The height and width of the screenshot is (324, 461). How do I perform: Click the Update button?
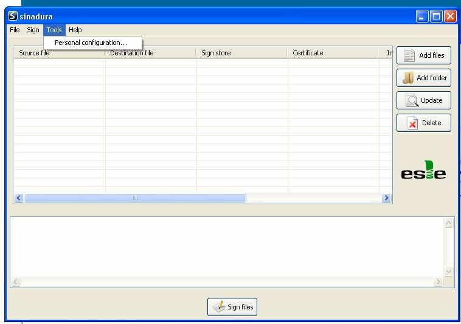424,100
